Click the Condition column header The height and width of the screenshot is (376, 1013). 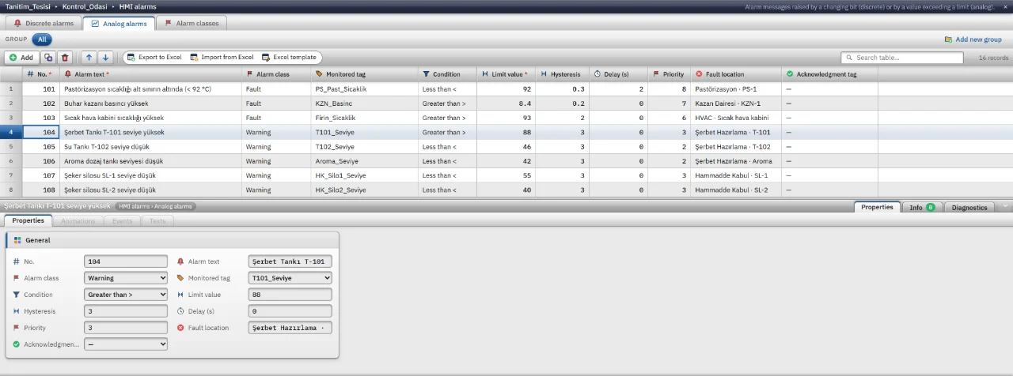pyautogui.click(x=446, y=74)
